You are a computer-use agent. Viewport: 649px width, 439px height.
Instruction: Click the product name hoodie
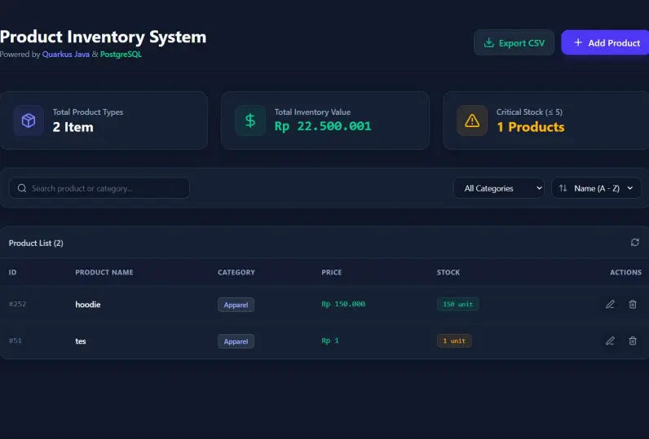click(88, 305)
